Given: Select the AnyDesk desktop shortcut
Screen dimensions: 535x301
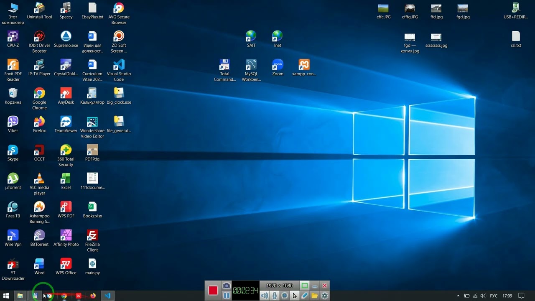Looking at the screenshot, I should coord(66,96).
